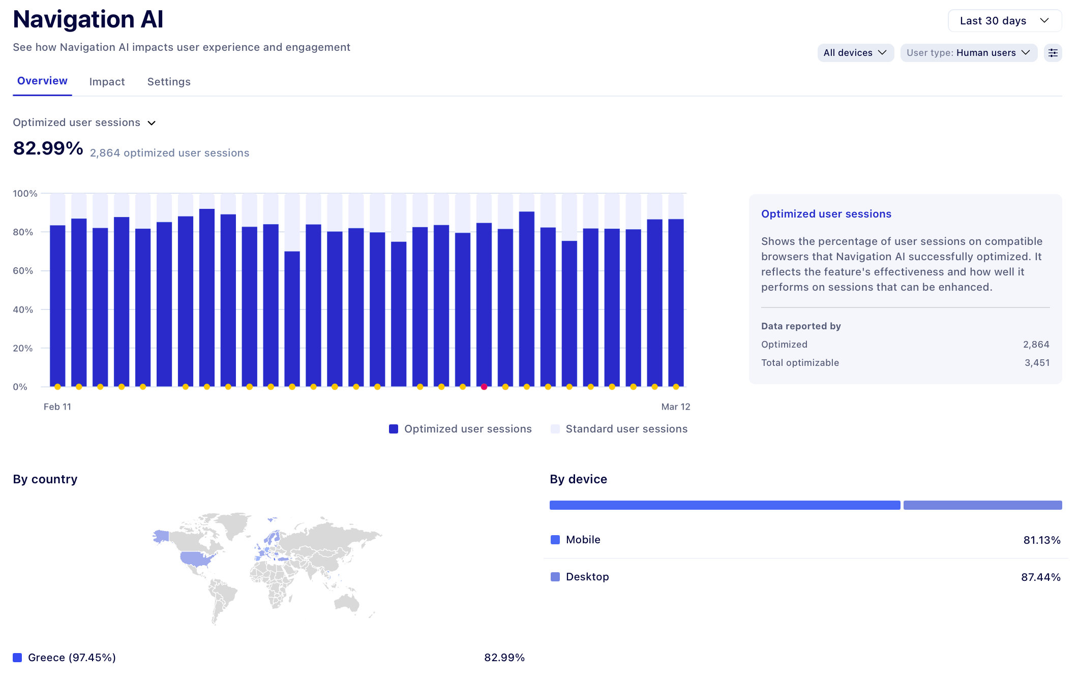Click the Mobile device color square
The height and width of the screenshot is (681, 1079).
pyautogui.click(x=555, y=540)
